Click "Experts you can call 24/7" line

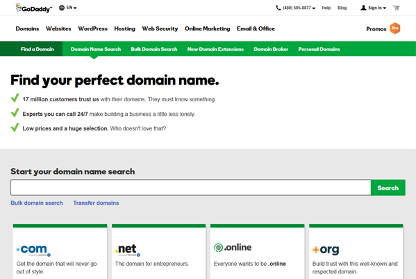[x=109, y=114]
